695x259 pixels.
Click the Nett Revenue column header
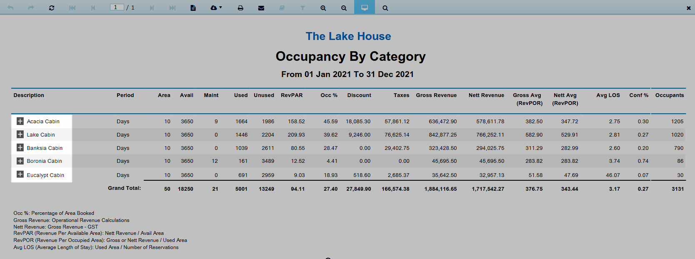(486, 95)
